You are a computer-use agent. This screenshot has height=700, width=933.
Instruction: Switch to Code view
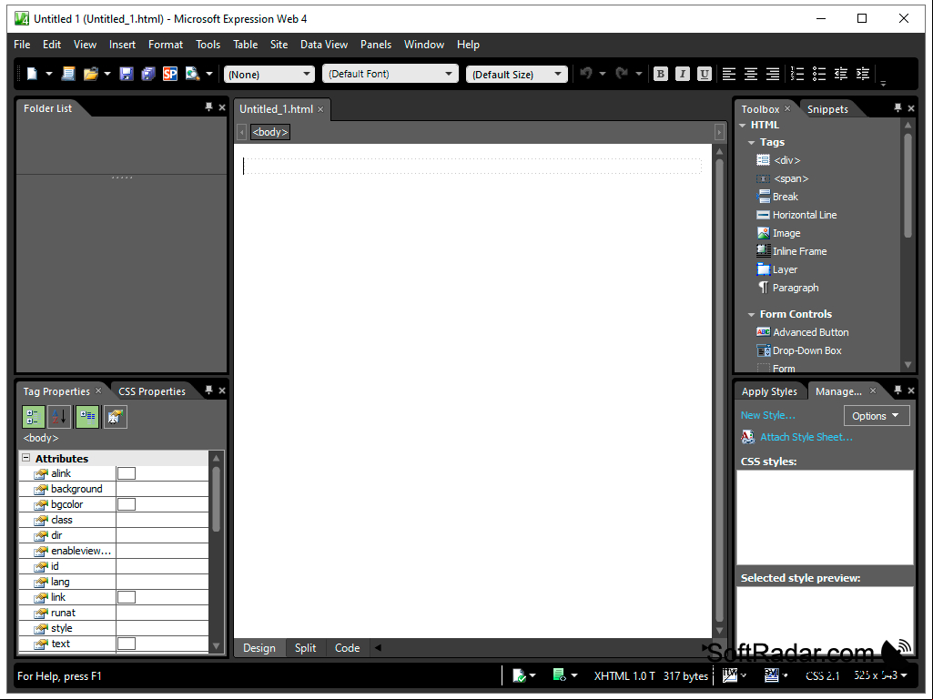347,647
